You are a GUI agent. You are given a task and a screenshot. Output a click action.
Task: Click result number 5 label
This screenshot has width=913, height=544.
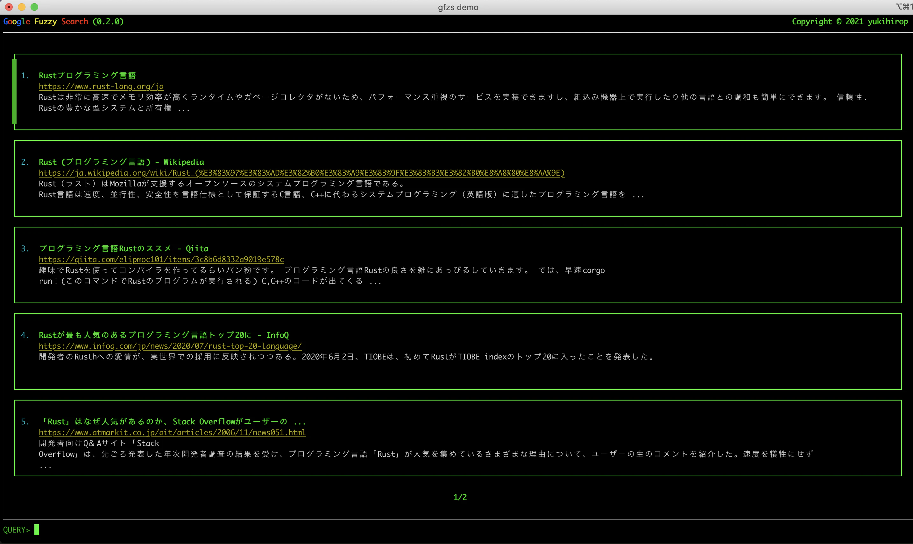[x=25, y=422]
